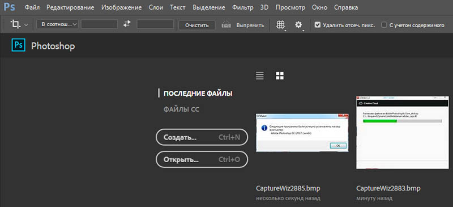Open the crop settings gear menu
453x207 pixels.
tap(299, 25)
